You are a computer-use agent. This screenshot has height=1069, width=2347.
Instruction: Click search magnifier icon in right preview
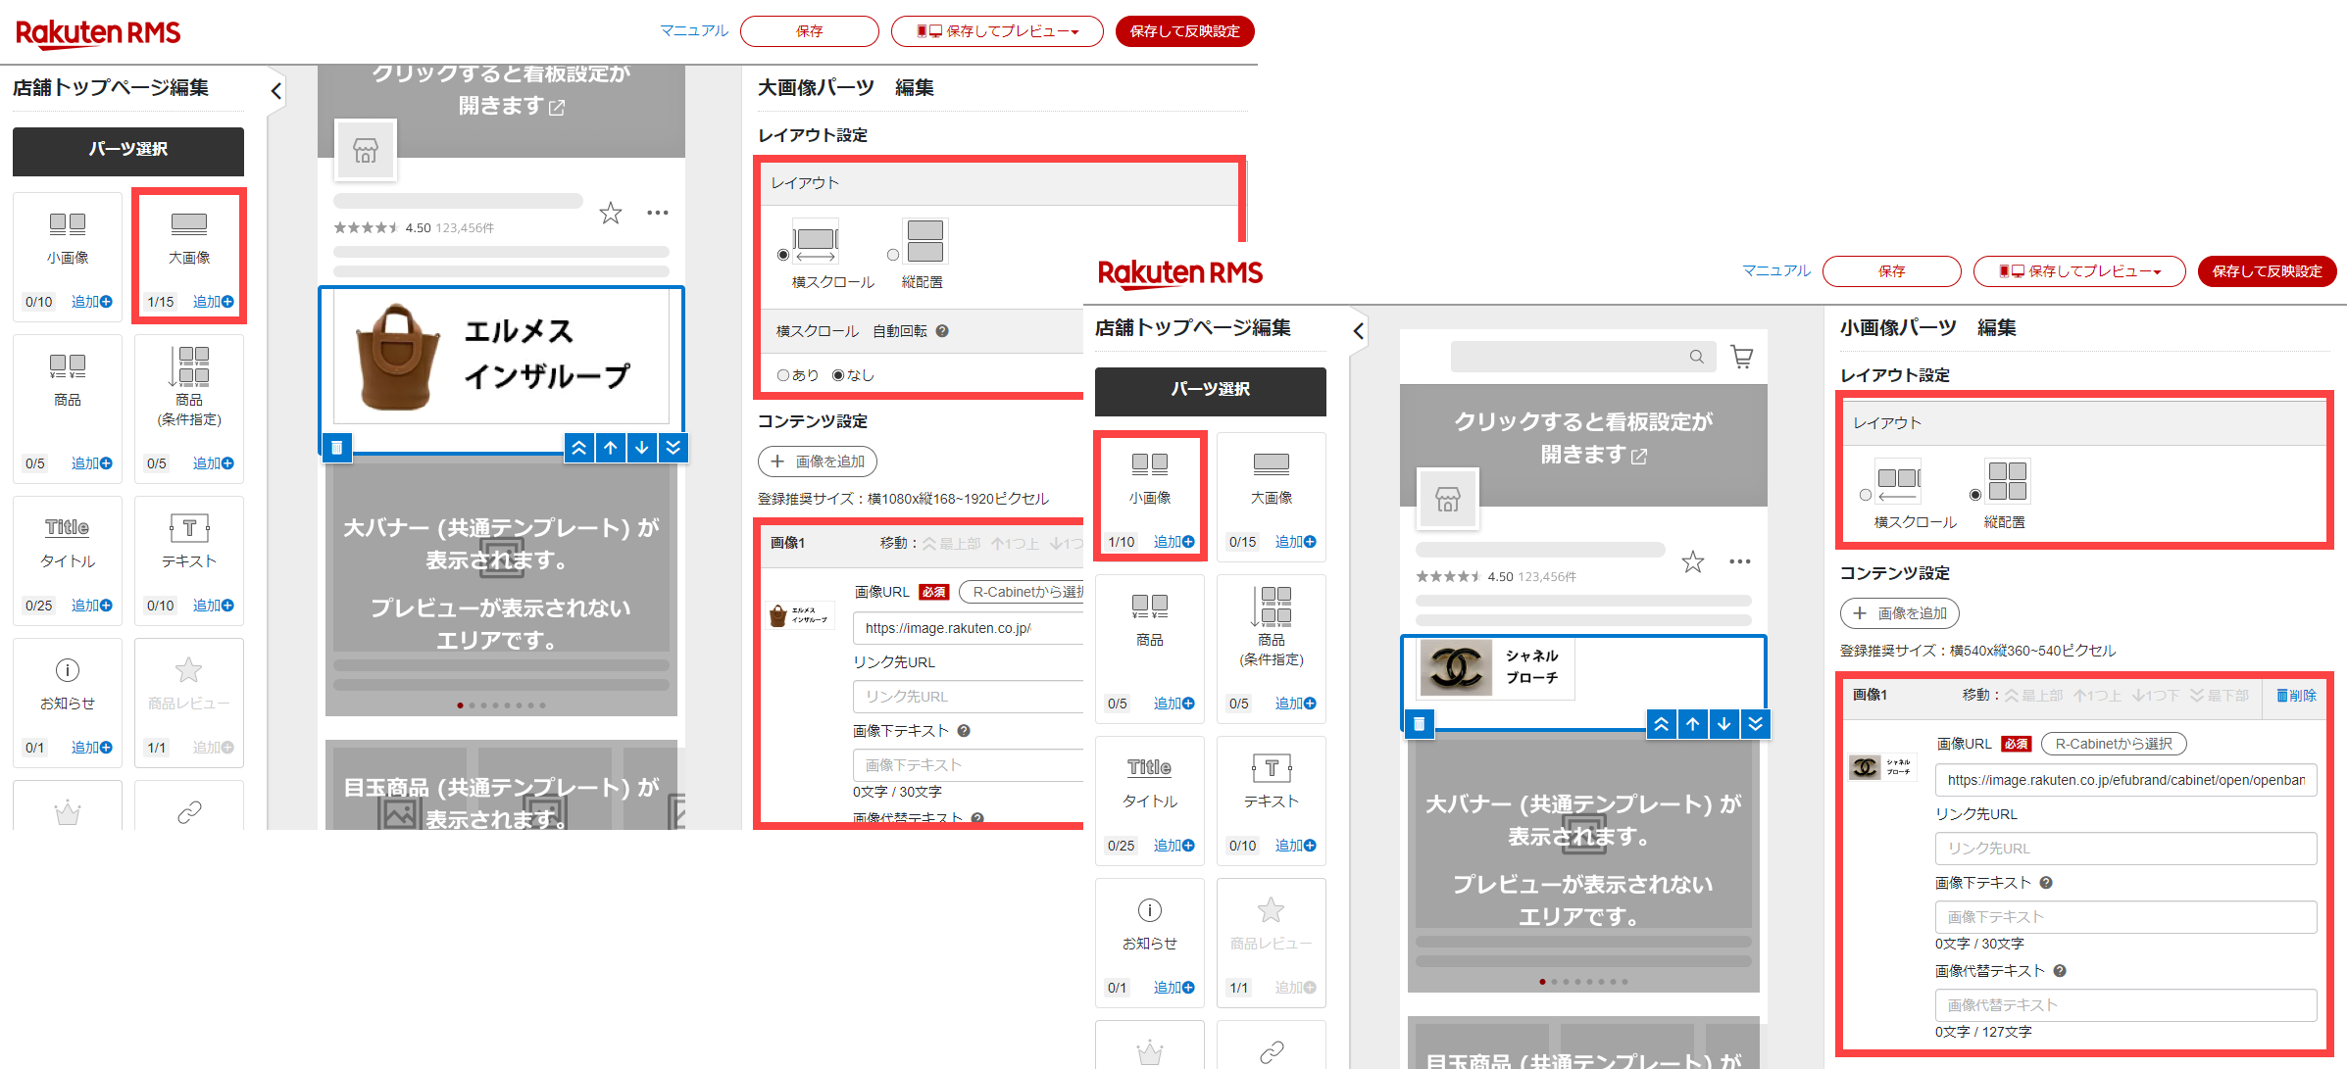coord(1697,357)
